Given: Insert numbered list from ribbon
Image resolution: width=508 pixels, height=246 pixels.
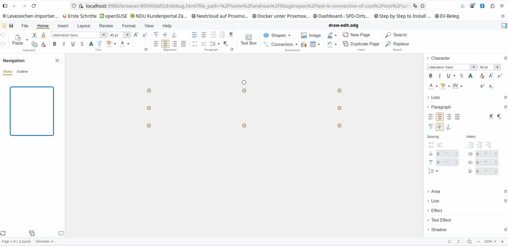Looking at the screenshot, I should click(x=204, y=35).
